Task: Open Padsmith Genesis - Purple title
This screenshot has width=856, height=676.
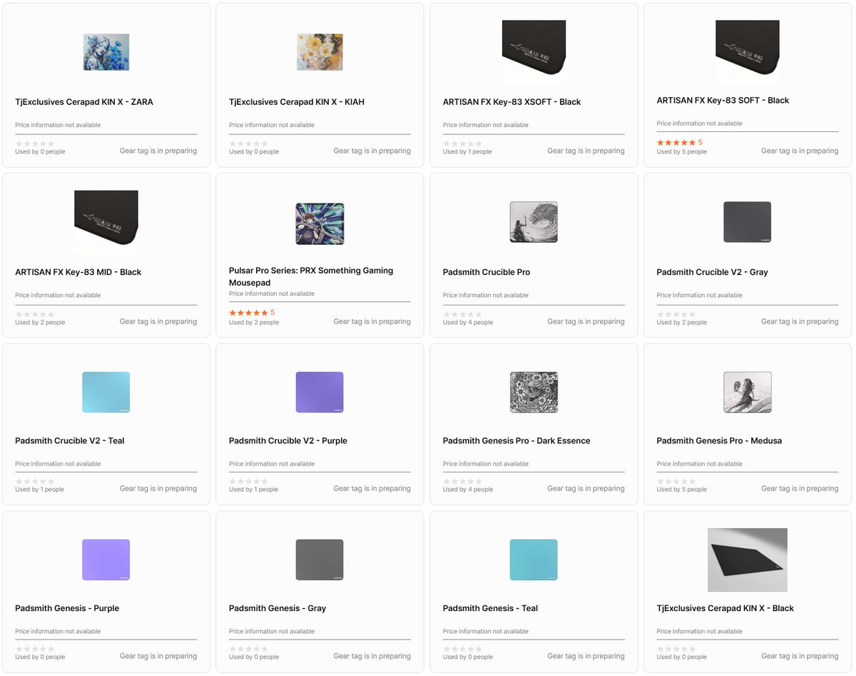Action: pyautogui.click(x=67, y=608)
